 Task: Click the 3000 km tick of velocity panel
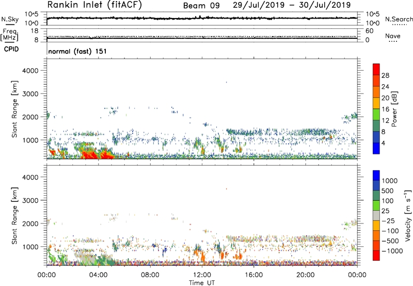[30, 200]
